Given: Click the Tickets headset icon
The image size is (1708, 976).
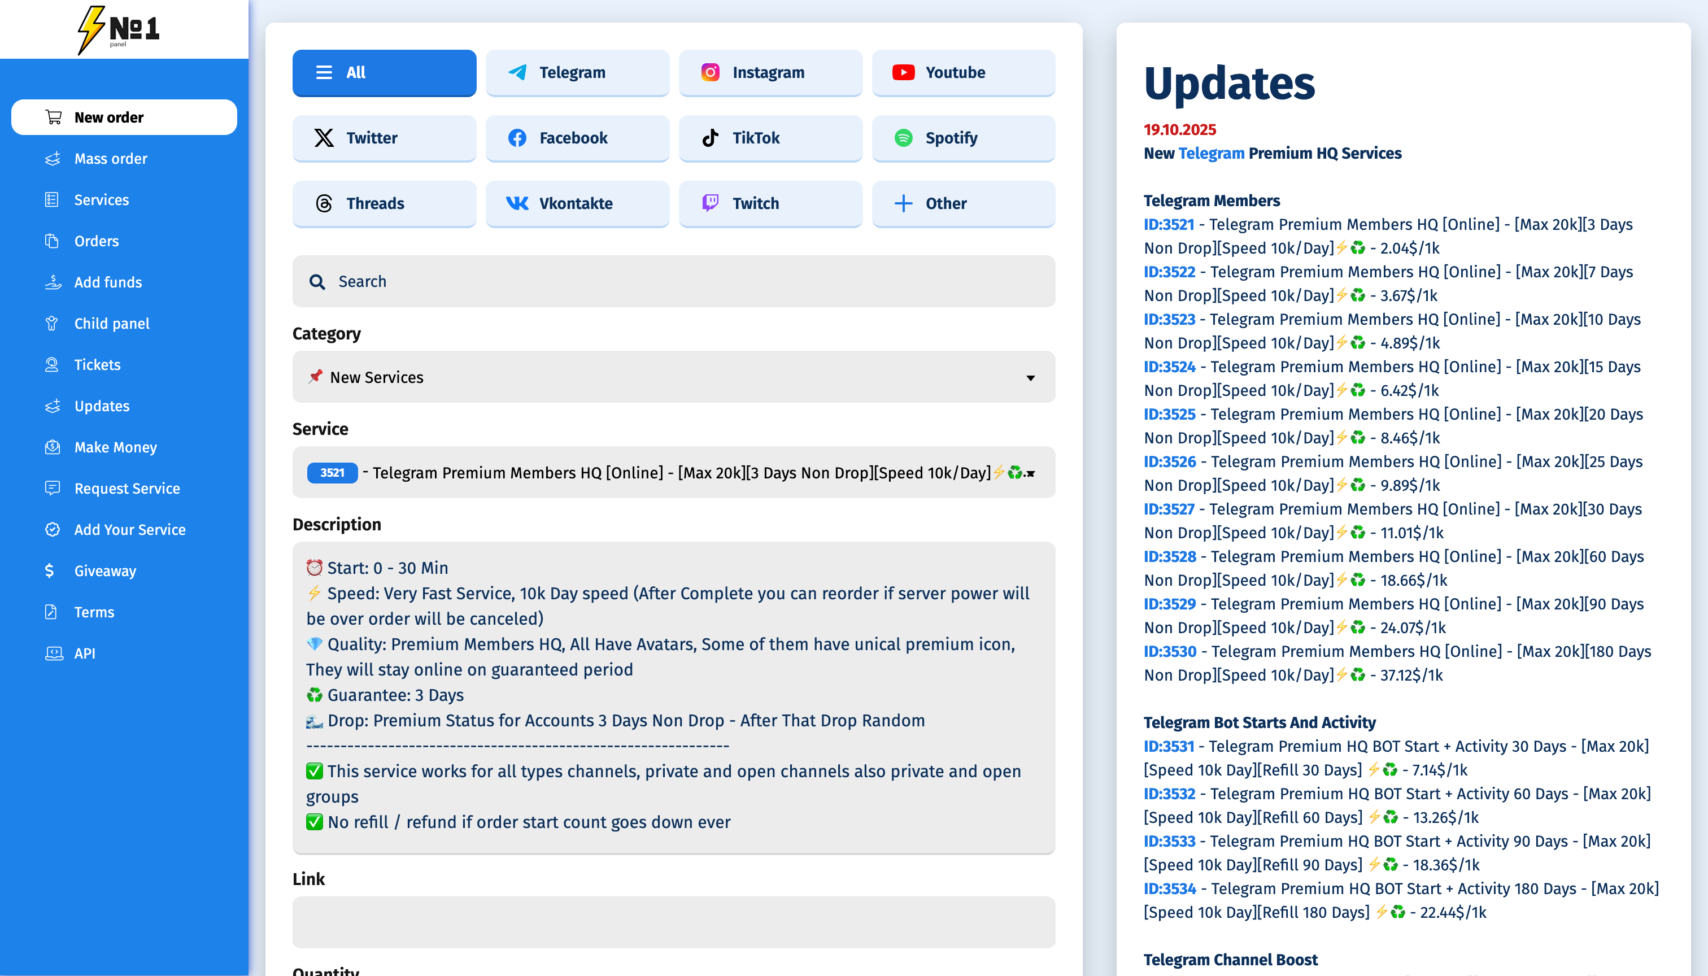Looking at the screenshot, I should point(53,365).
